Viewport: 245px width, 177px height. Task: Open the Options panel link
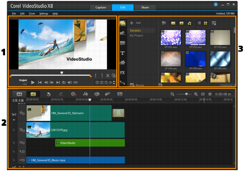(x=228, y=85)
